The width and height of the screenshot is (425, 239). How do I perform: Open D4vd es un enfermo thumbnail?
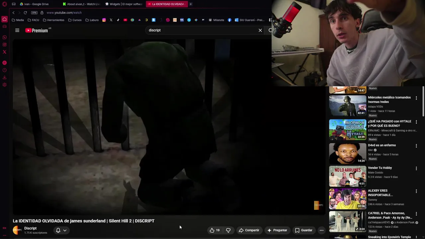click(348, 153)
